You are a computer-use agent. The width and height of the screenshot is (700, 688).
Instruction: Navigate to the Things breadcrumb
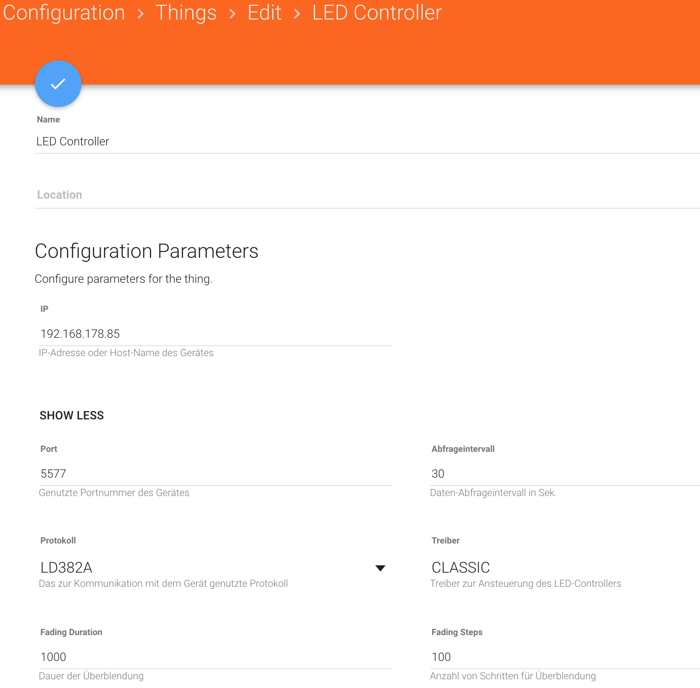pos(186,13)
